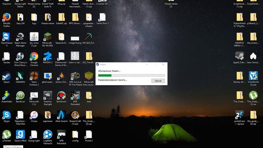The height and width of the screenshot is (148, 263).
Task: Click the 'Разархивирование пакета...' status text
Action: pos(112,80)
